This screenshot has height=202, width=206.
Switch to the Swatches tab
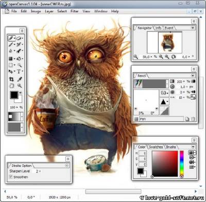coord(156,147)
